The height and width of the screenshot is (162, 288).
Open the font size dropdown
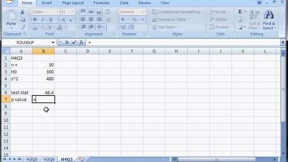point(72,12)
